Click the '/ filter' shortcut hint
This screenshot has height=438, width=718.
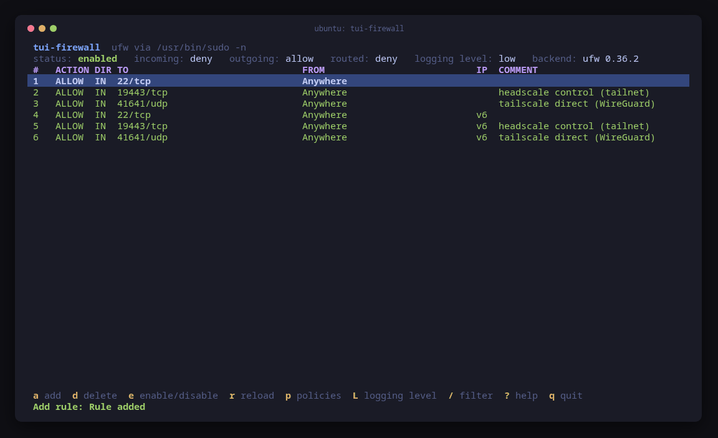[x=471, y=396]
